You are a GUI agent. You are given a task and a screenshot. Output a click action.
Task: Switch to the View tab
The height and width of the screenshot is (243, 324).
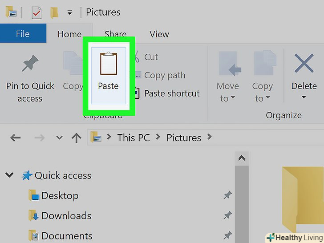[159, 34]
